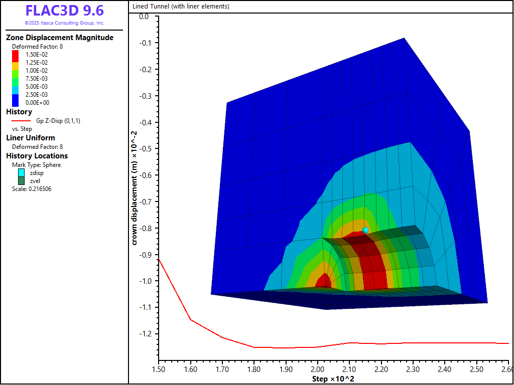The height and width of the screenshot is (385, 514).
Task: Select the Zone Displacement Magnitude legend heading
Action: (59, 38)
